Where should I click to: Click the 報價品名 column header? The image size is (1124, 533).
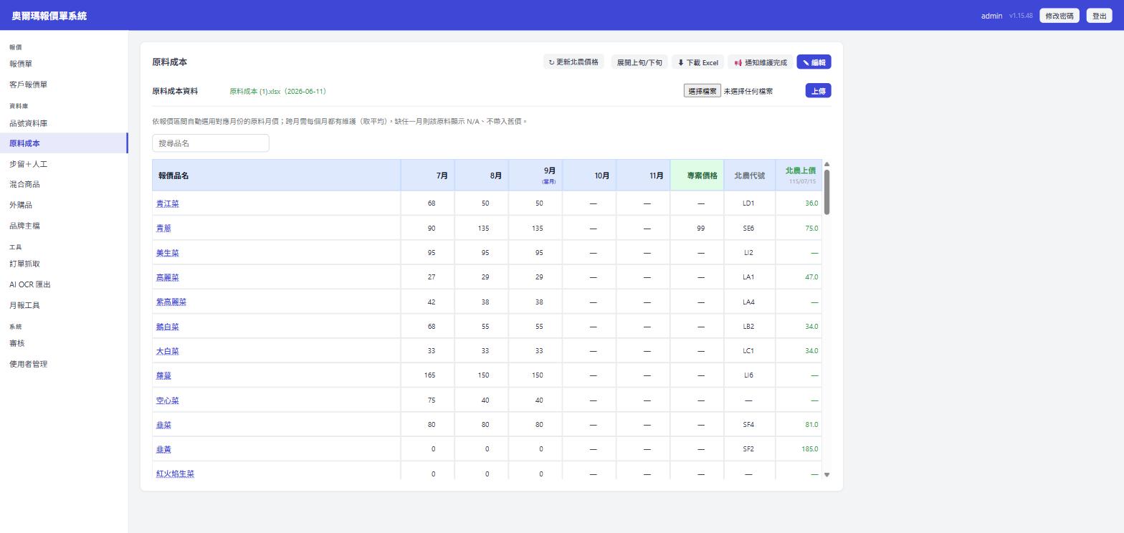tap(277, 176)
